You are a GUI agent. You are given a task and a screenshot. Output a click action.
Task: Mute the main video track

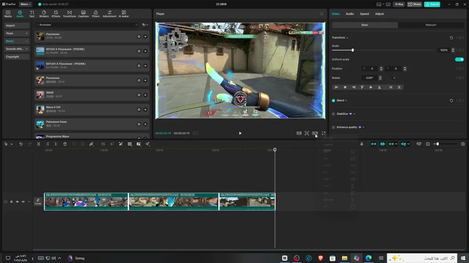click(23, 202)
